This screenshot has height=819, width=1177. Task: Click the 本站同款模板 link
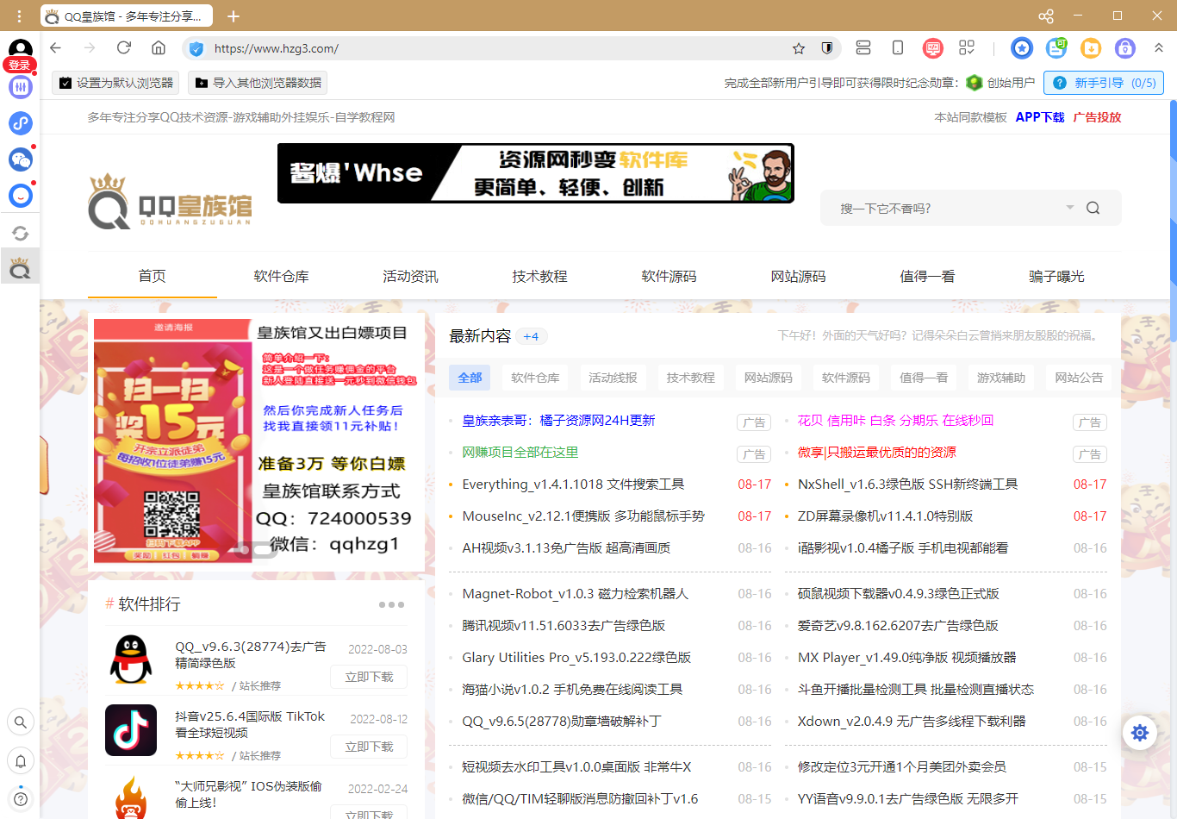click(x=970, y=117)
